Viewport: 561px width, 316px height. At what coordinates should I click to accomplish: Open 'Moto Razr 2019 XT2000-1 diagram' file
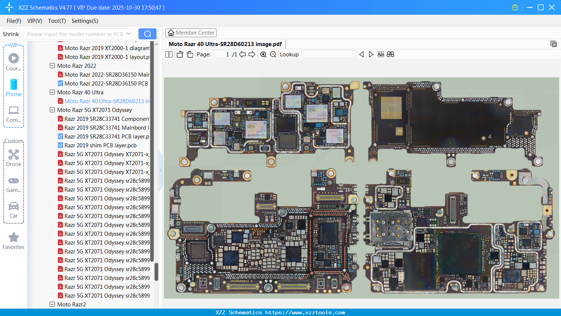coord(107,48)
